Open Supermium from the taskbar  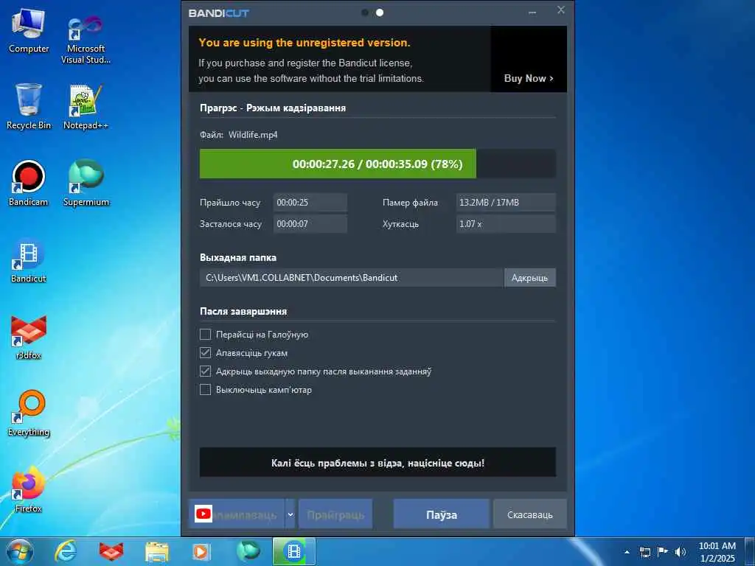tap(248, 551)
